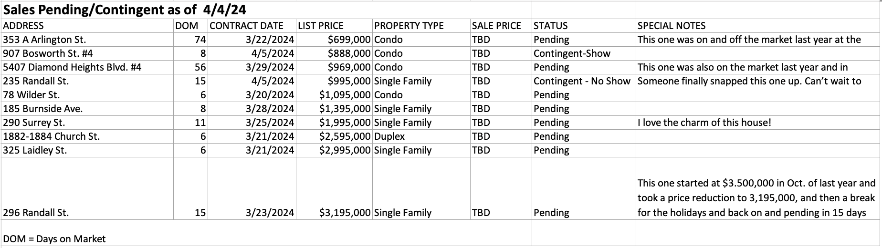882x248 pixels.
Task: Click the STATUS header cell
Action: (x=584, y=26)
